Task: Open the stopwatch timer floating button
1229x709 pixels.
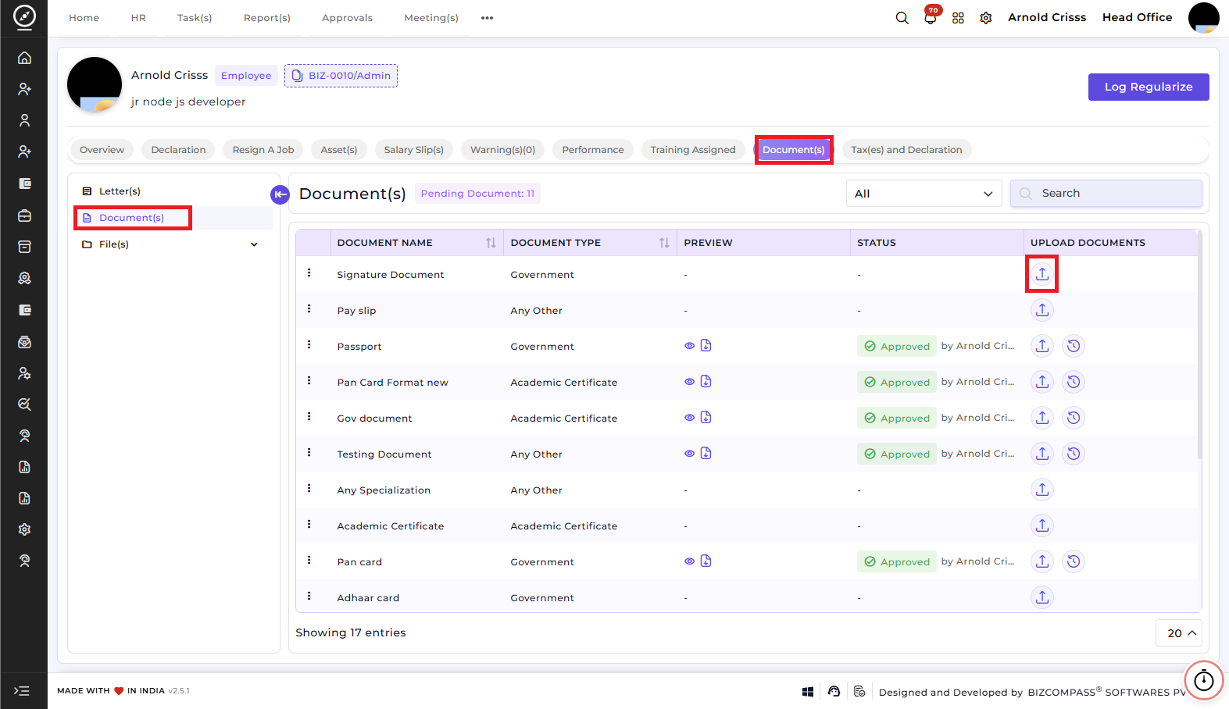Action: point(1204,681)
